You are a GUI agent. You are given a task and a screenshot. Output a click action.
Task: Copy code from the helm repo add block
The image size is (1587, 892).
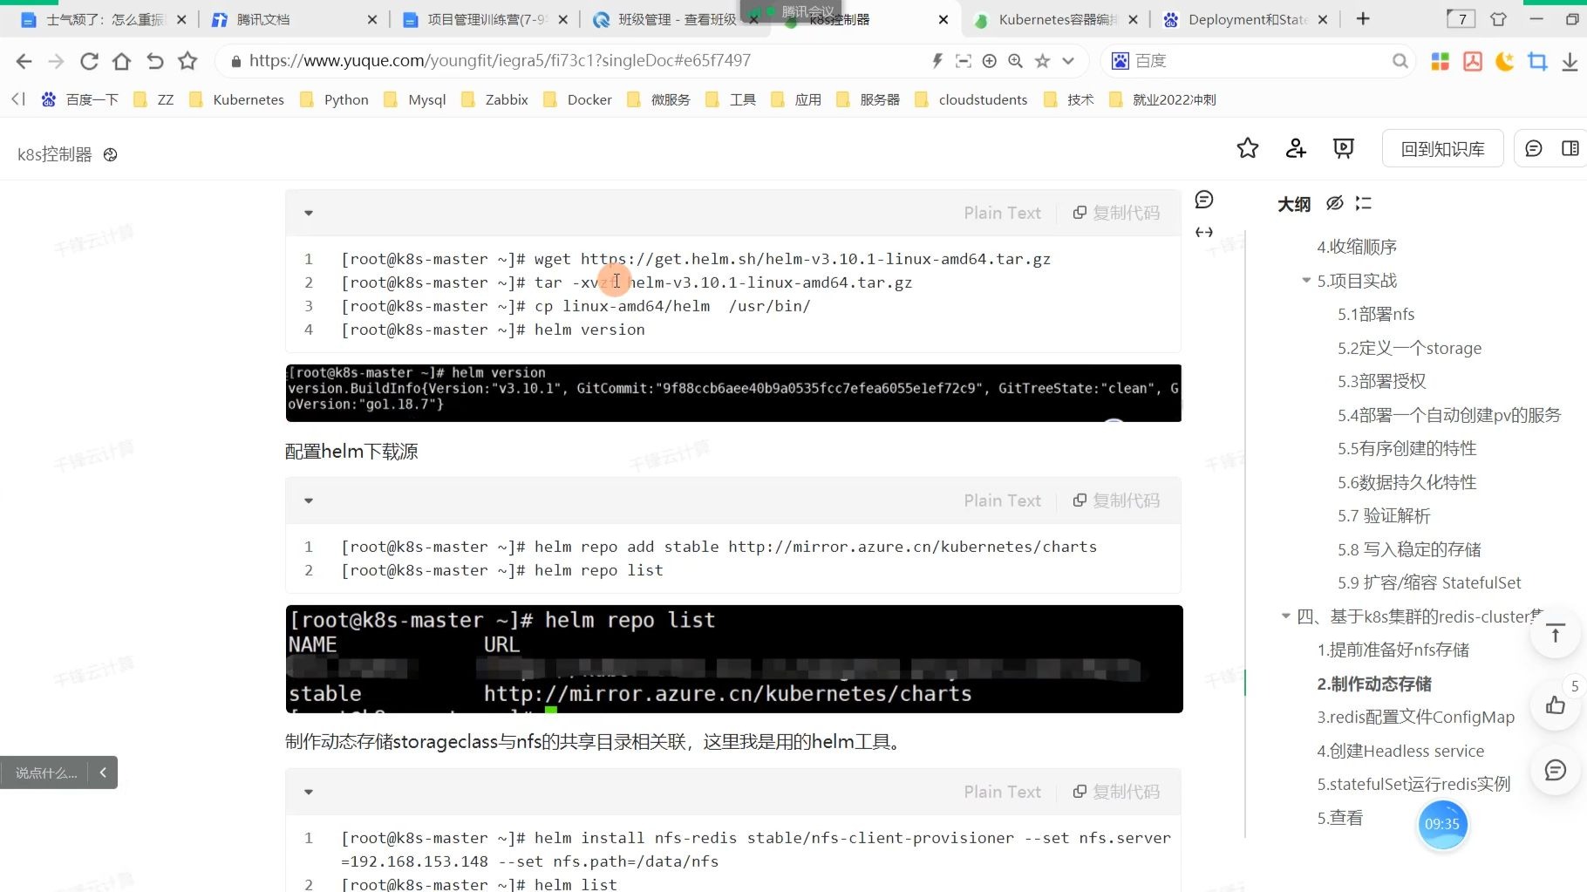(x=1116, y=500)
